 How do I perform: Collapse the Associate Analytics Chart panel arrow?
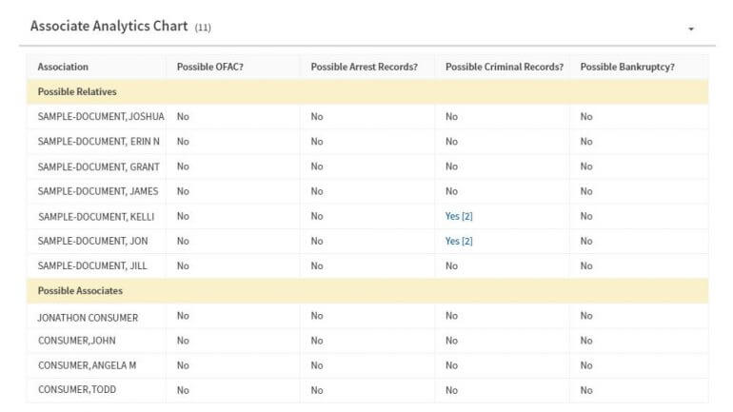pyautogui.click(x=691, y=29)
